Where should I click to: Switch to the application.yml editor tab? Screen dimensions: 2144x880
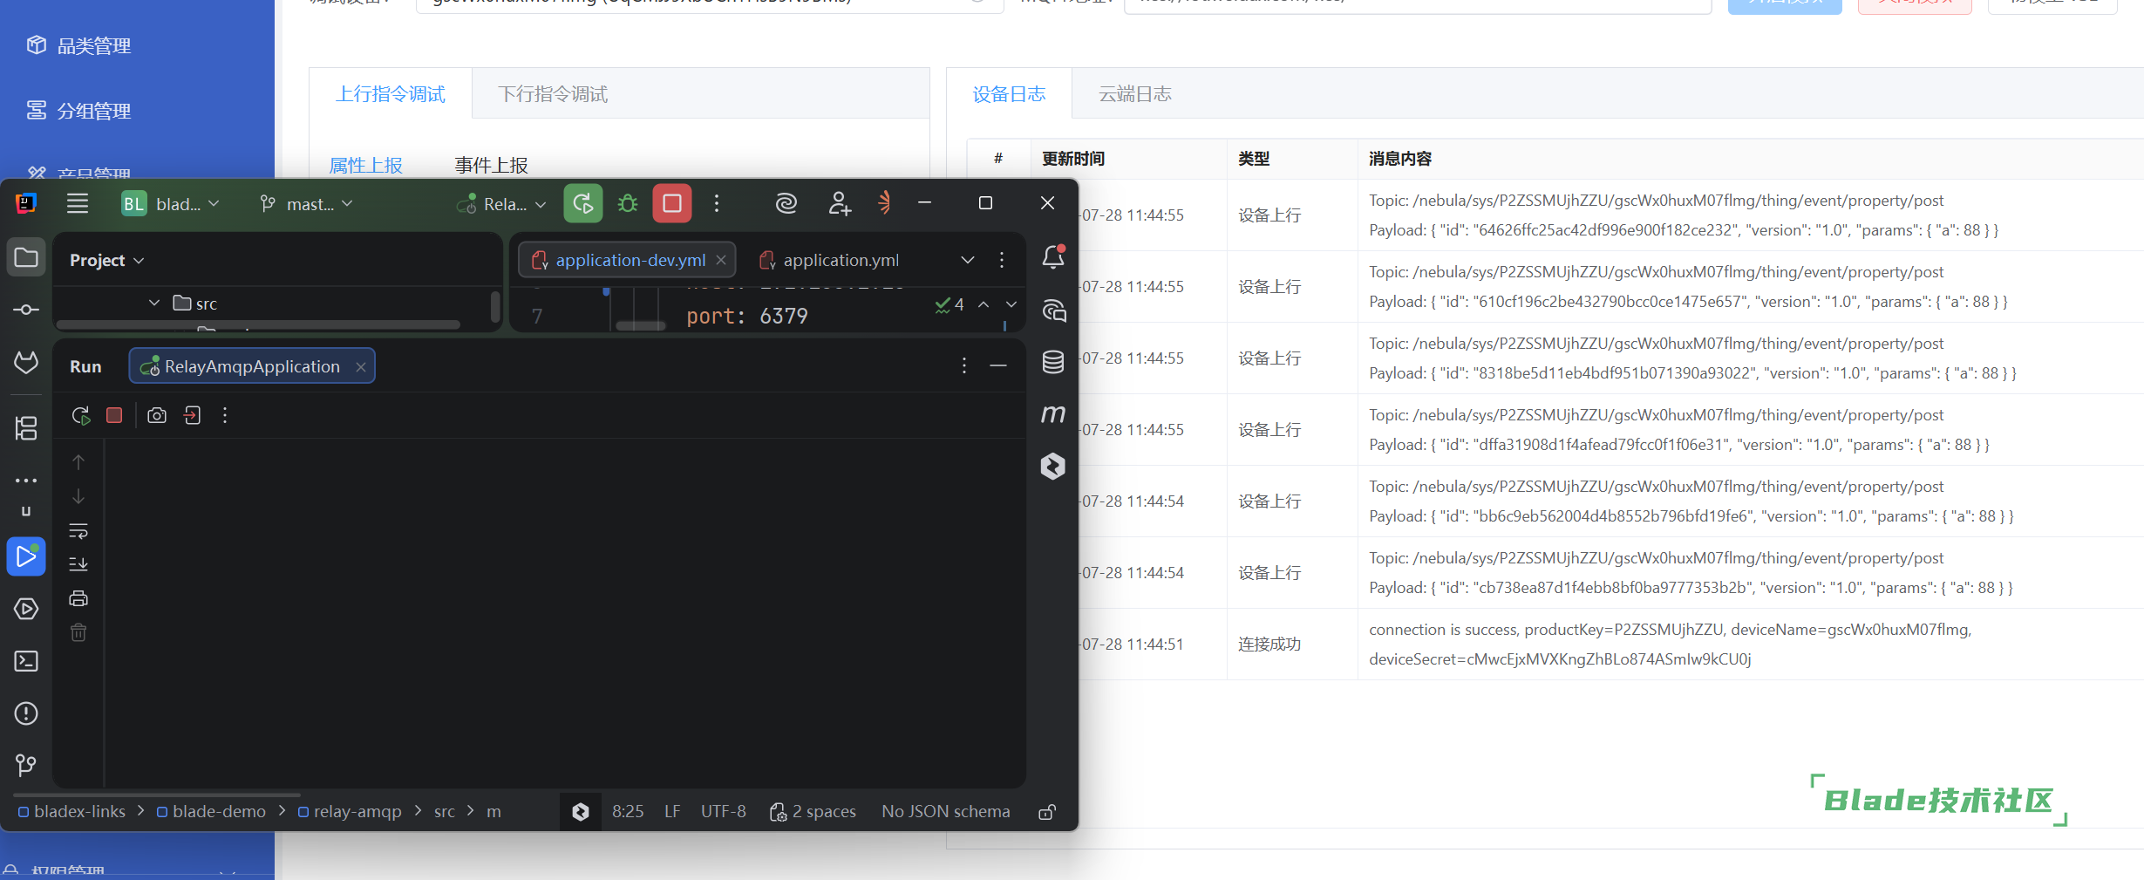829,260
